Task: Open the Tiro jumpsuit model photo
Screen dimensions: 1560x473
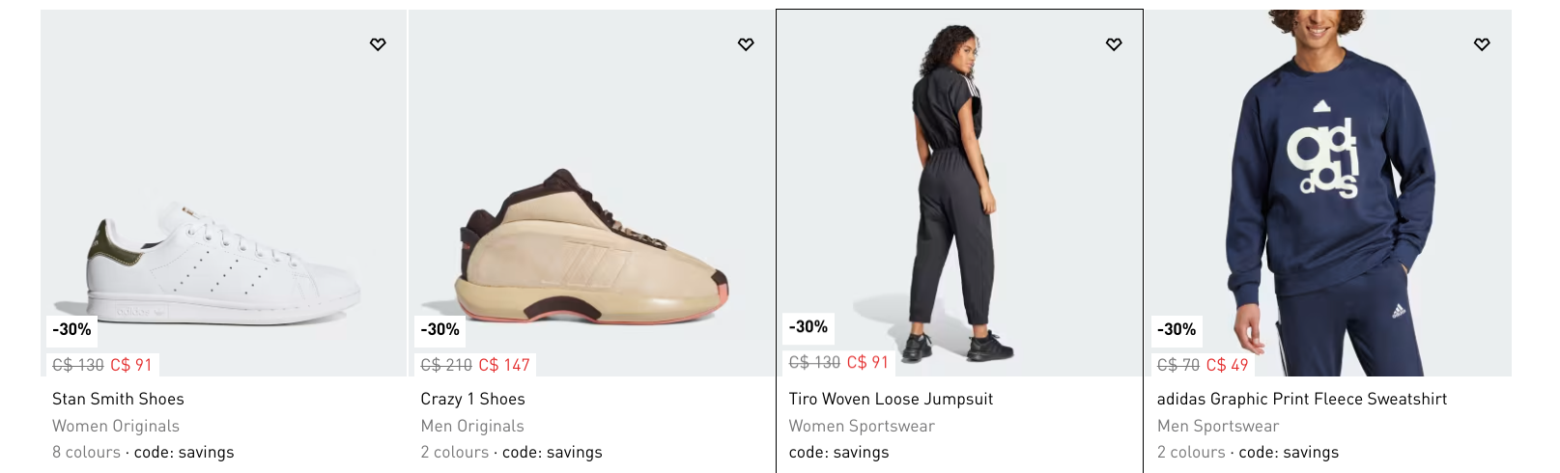Action: (x=959, y=193)
